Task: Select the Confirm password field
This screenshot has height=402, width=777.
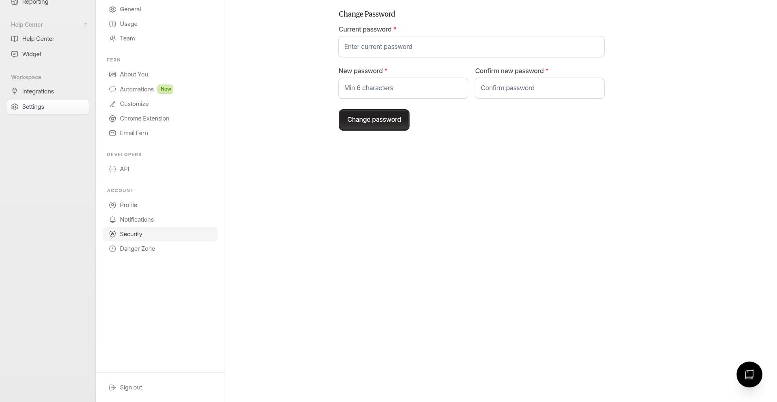Action: [539, 88]
